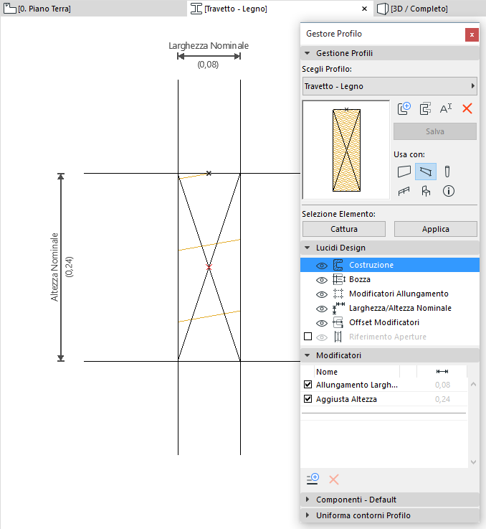The height and width of the screenshot is (529, 486).
Task: Select the Bozza layer row
Action: 390,279
